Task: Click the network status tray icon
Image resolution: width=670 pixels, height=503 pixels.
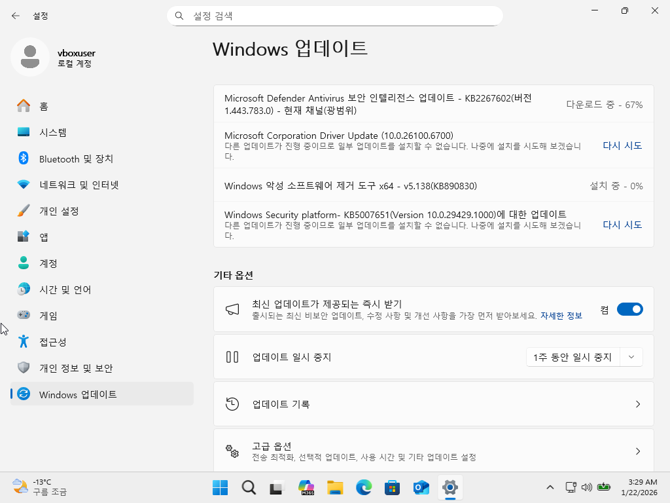Action: [x=571, y=487]
